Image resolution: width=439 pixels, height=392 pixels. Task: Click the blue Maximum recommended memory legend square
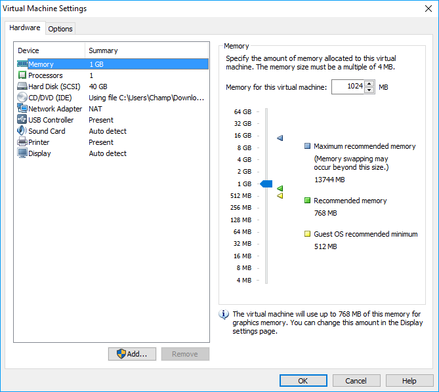pyautogui.click(x=307, y=146)
